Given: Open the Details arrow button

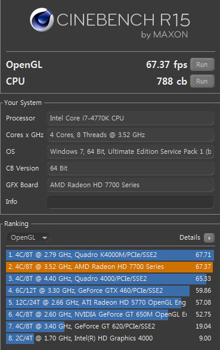Looking at the screenshot, I should (209, 238).
